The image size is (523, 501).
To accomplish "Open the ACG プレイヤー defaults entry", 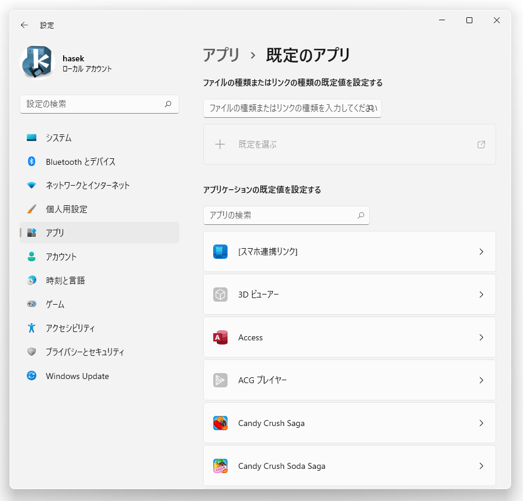I will [350, 380].
